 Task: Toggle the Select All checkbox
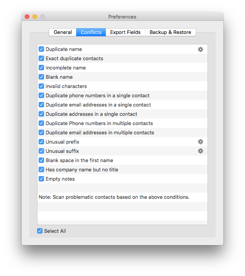click(40, 231)
